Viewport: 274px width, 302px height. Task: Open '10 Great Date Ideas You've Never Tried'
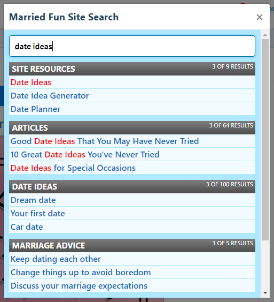point(85,155)
